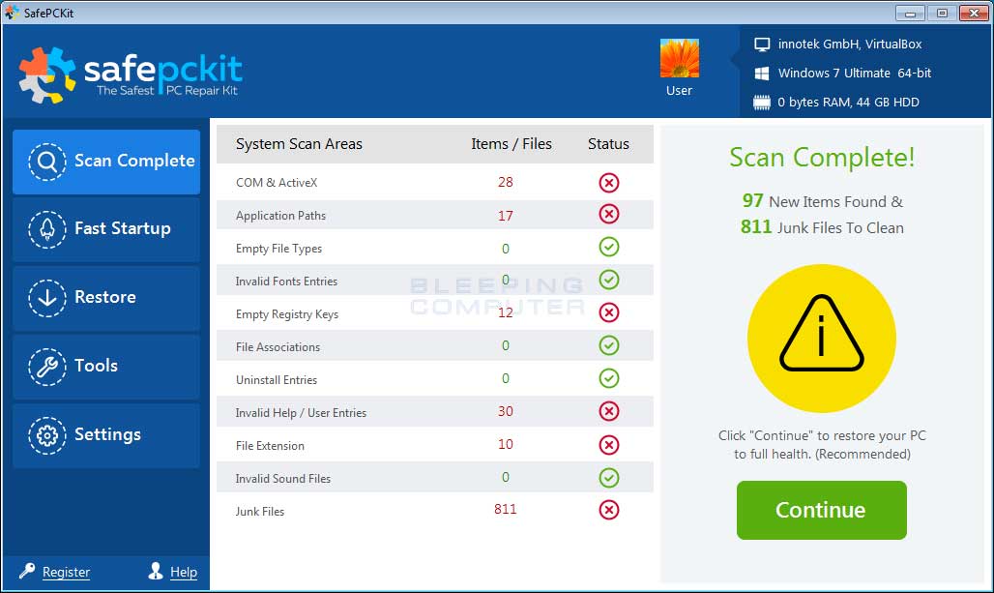Go to the Tools section
The image size is (994, 593).
click(106, 367)
